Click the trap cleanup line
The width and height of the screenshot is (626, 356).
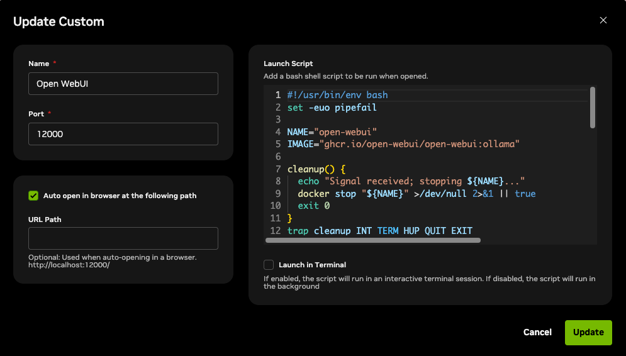pyautogui.click(x=379, y=231)
